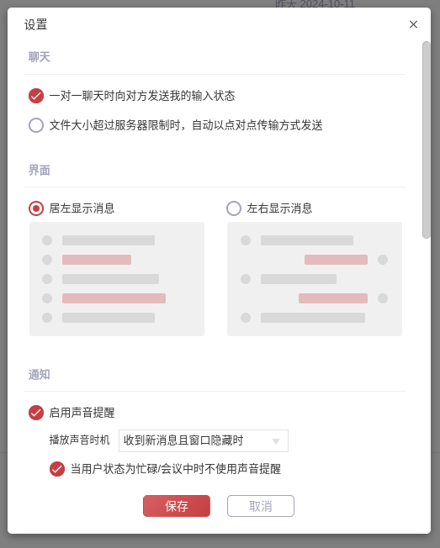Screen dimensions: 440x548
Task: Select 左右显示消息 radio button
Action: click(x=234, y=208)
